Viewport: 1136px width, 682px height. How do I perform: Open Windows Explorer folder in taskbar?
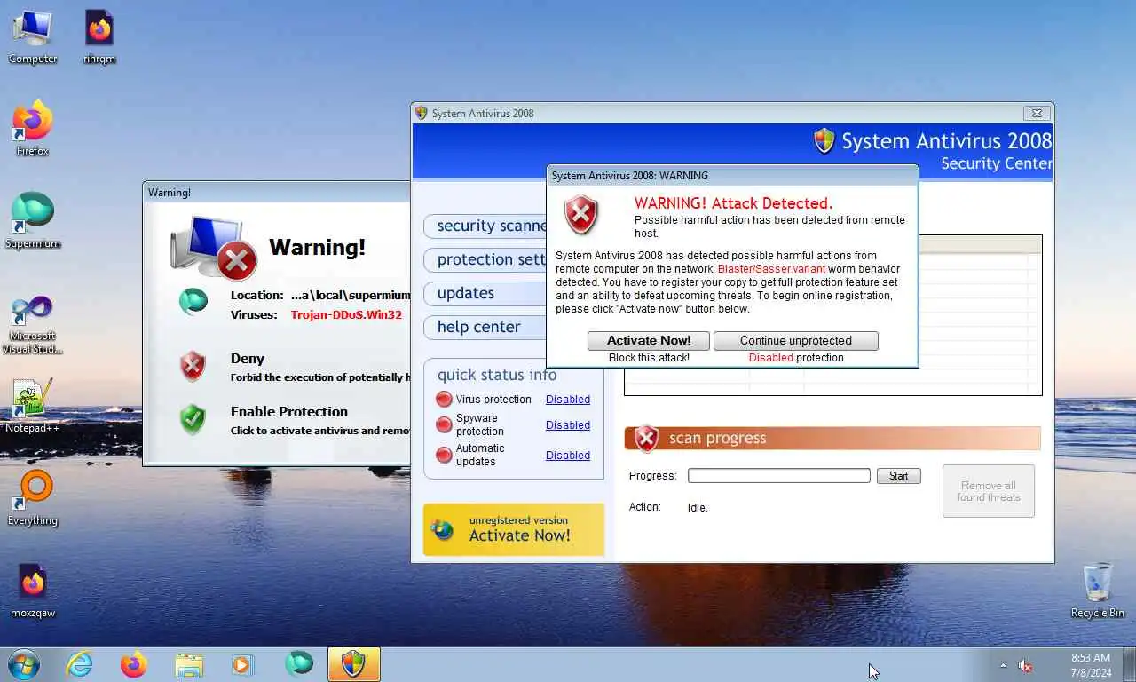coord(189,664)
